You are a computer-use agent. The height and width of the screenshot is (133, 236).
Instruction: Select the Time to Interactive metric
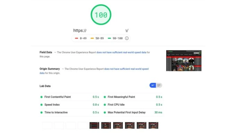69,113
